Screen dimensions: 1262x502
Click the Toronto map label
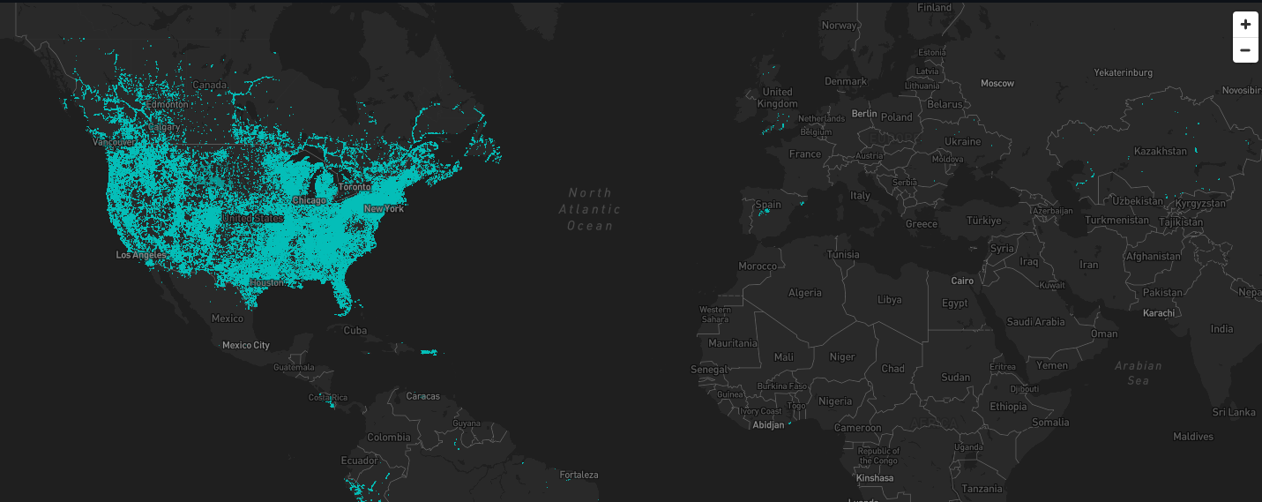point(355,188)
